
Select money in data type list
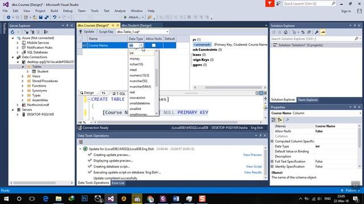tap(135, 59)
